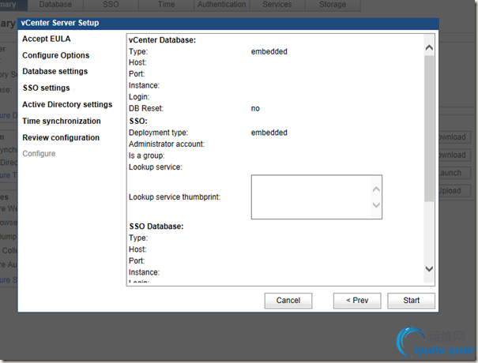Open the SSO tab in background page
Image resolution: width=478 pixels, height=363 pixels.
point(111,5)
